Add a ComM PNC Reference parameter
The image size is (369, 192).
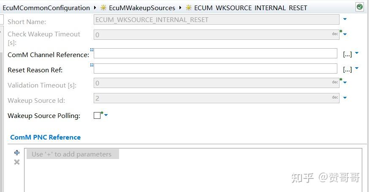[17, 153]
